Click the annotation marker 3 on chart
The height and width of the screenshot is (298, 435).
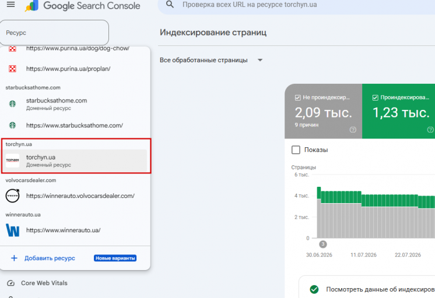[x=322, y=244]
